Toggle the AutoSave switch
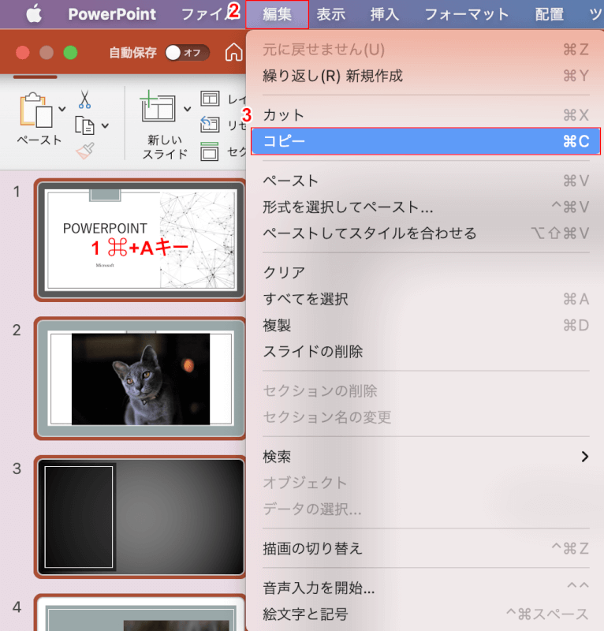This screenshot has width=604, height=631. (187, 53)
